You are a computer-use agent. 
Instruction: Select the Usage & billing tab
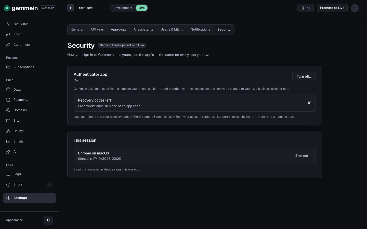pos(172,30)
